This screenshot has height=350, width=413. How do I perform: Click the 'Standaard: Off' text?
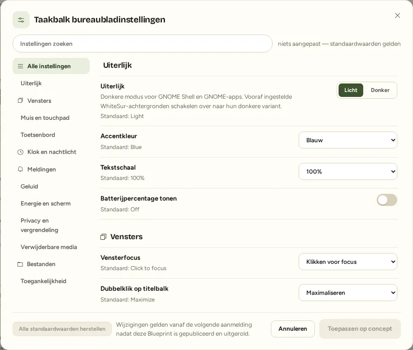click(x=120, y=209)
